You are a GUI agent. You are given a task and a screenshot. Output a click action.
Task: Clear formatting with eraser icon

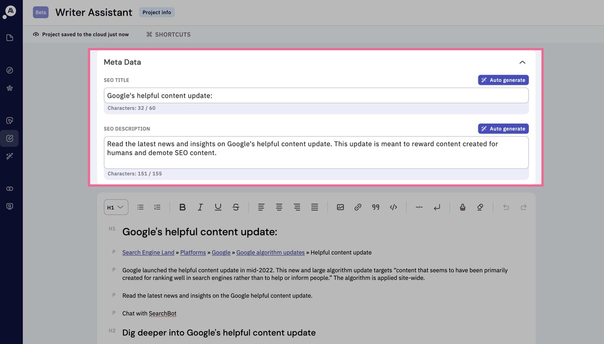[480, 207]
